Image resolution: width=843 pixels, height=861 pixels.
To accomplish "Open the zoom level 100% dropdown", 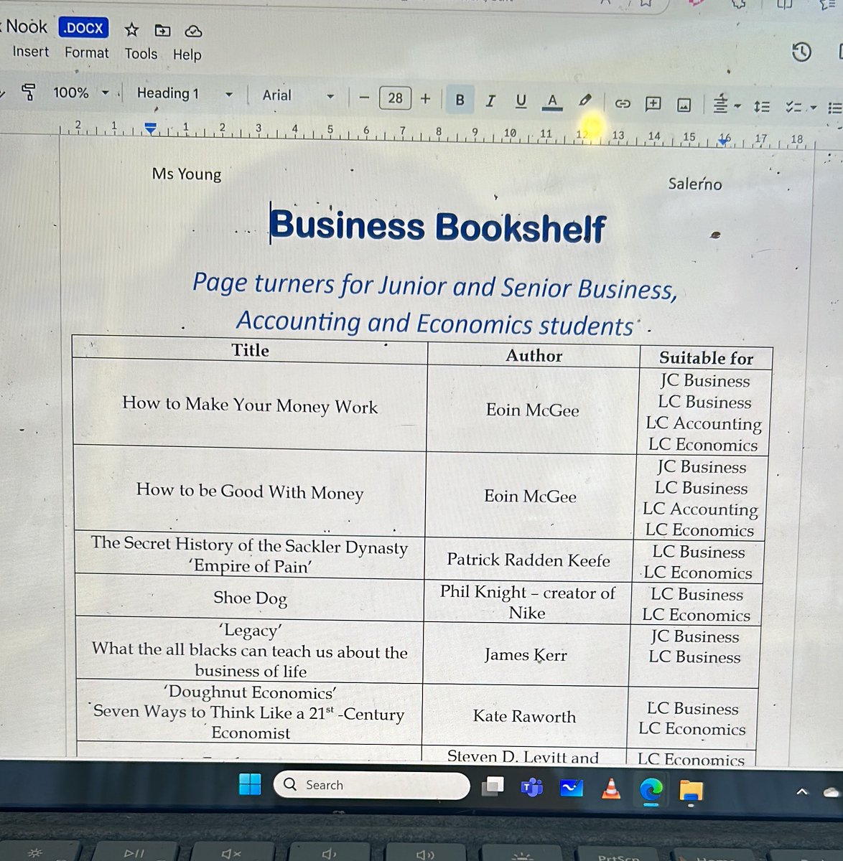I will pyautogui.click(x=80, y=93).
